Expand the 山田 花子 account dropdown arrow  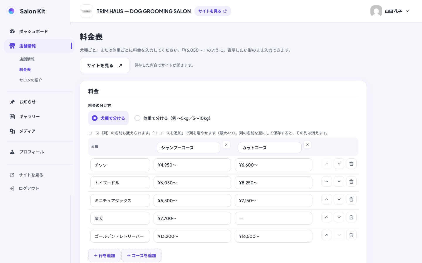point(407,11)
